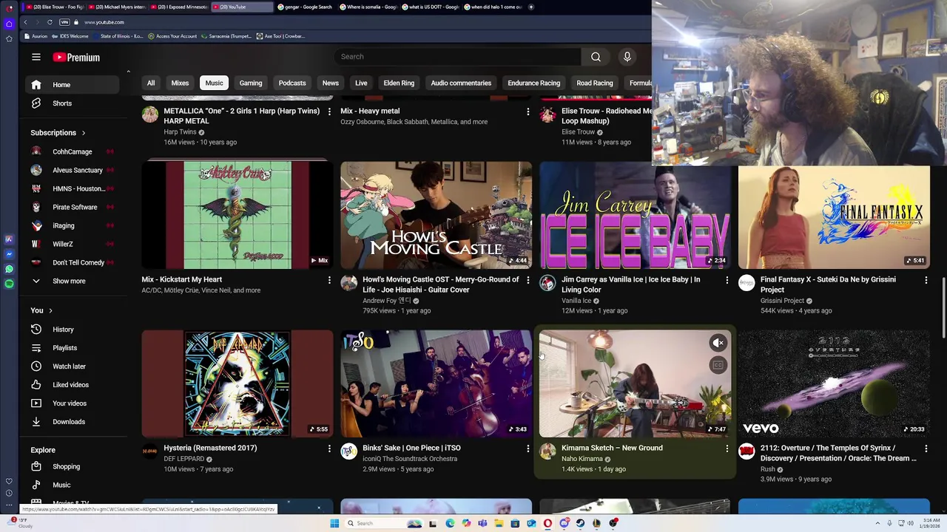Open a new browser tab
Image resolution: width=947 pixels, height=532 pixels.
pyautogui.click(x=531, y=7)
